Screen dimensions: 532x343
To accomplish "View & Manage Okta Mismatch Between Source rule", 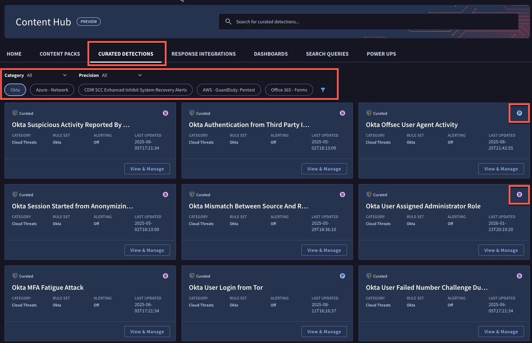I will [x=324, y=250].
